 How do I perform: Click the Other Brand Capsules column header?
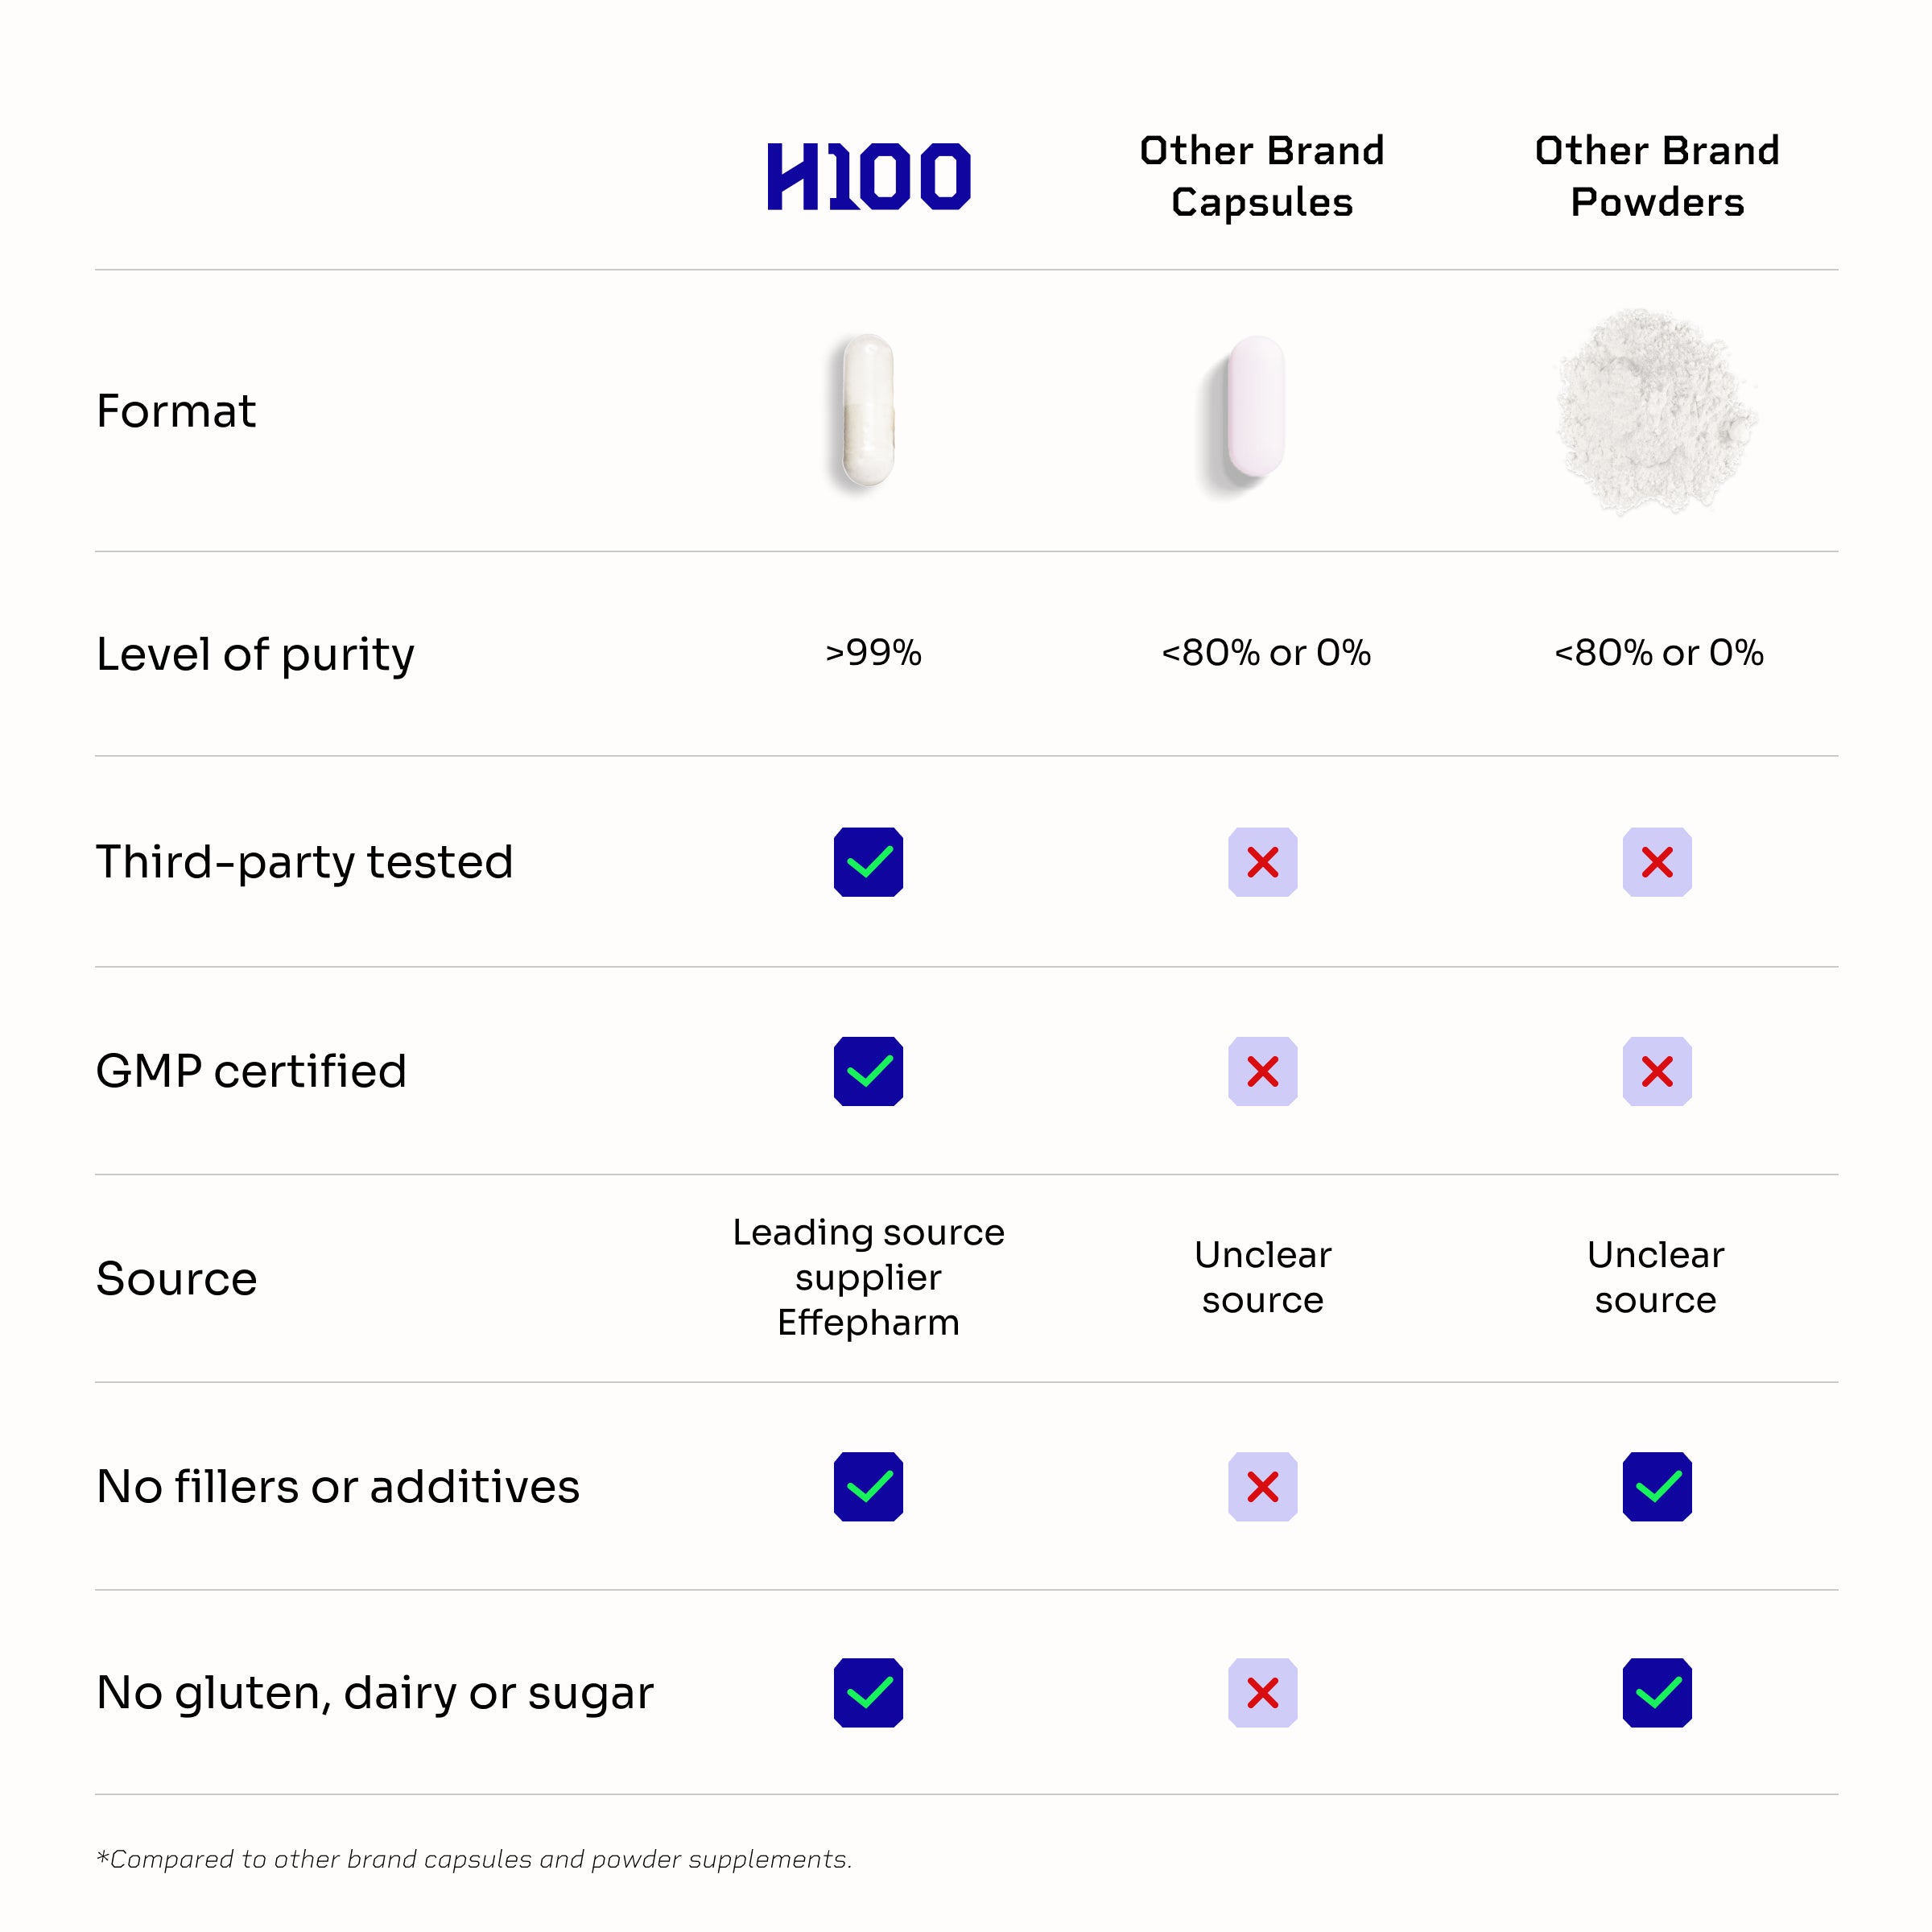pos(1262,176)
